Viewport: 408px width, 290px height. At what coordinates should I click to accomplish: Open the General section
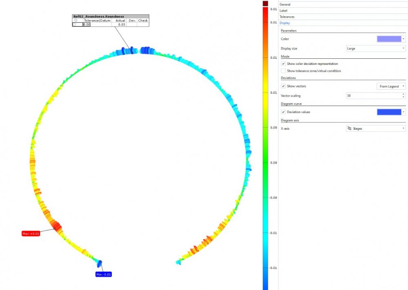(x=285, y=4)
